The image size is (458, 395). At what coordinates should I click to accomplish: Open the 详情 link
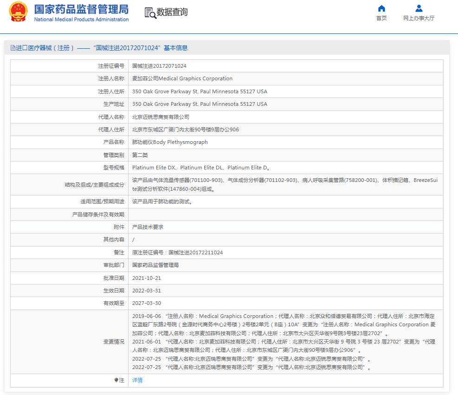(137, 380)
